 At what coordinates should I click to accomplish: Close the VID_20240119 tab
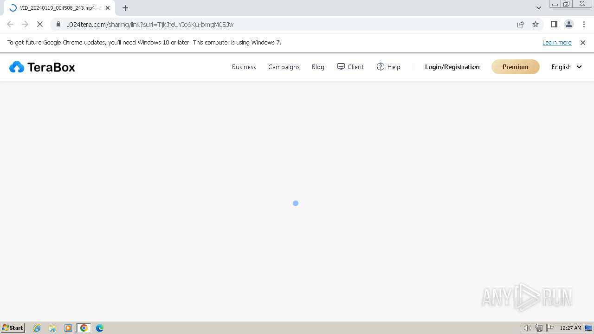click(108, 8)
